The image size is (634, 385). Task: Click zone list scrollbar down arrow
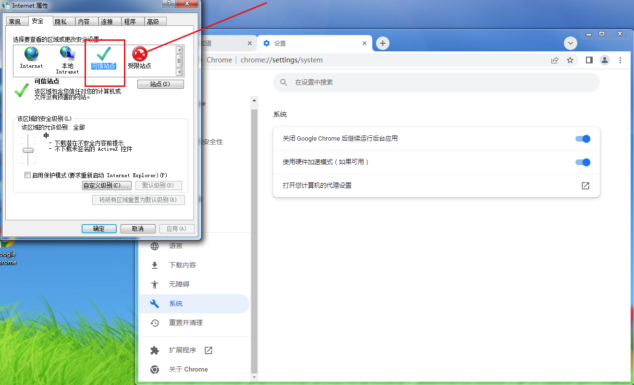coord(180,72)
